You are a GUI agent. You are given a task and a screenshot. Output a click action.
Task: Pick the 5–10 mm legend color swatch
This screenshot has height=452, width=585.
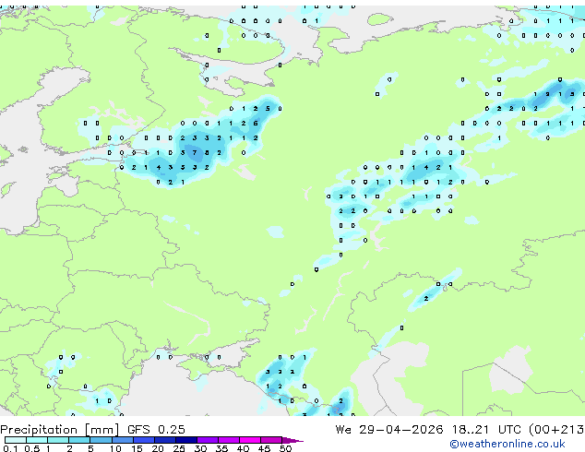[101, 440]
